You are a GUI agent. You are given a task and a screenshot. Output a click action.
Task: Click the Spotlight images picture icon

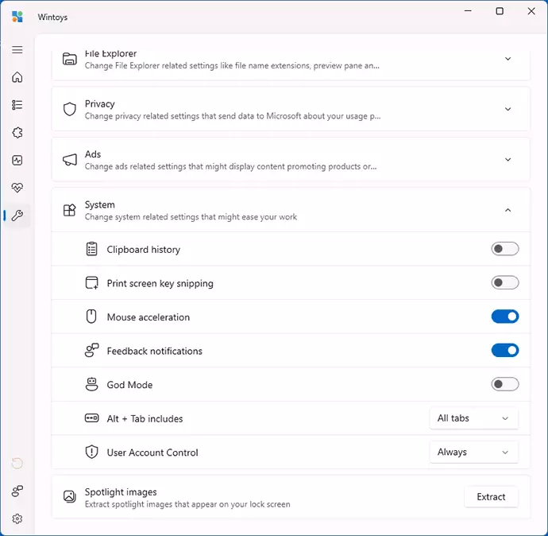pyautogui.click(x=70, y=496)
